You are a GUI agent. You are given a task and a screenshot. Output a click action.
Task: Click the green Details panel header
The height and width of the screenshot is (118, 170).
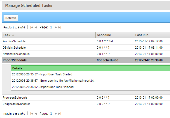coord(90,68)
